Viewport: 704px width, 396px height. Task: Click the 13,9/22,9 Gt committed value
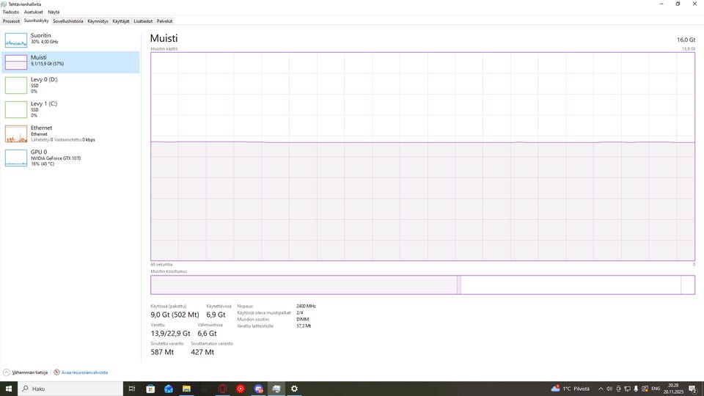171,334
